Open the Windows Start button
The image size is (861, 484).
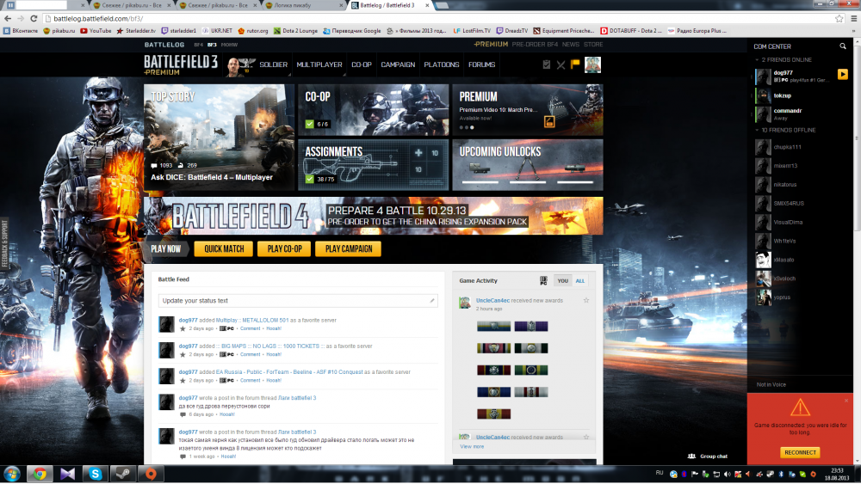tap(11, 474)
